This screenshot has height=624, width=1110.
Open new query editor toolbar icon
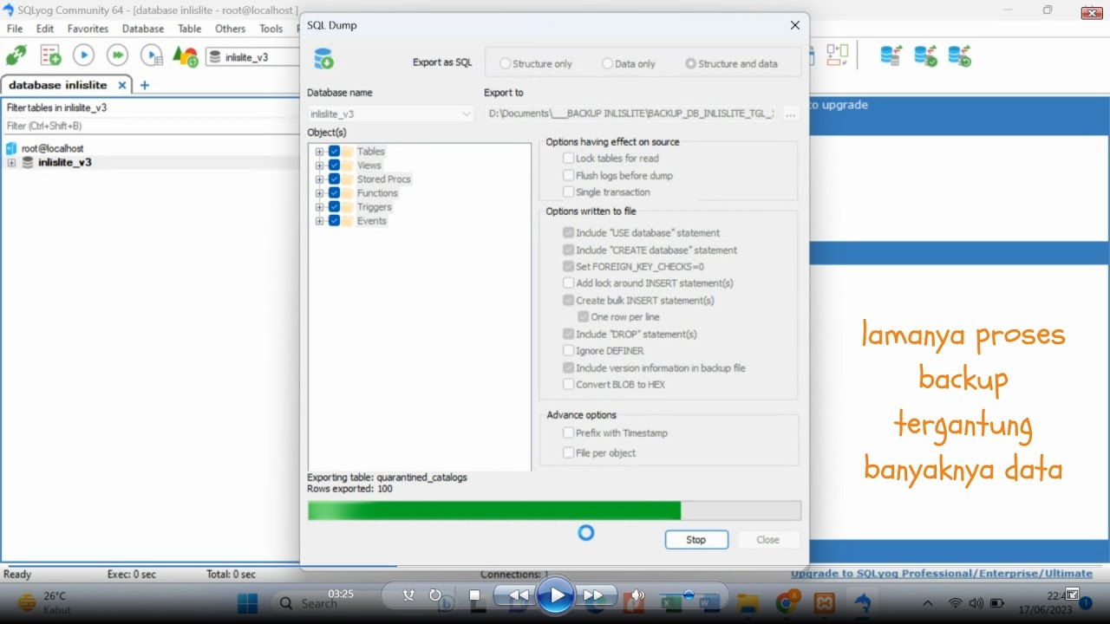click(x=50, y=55)
